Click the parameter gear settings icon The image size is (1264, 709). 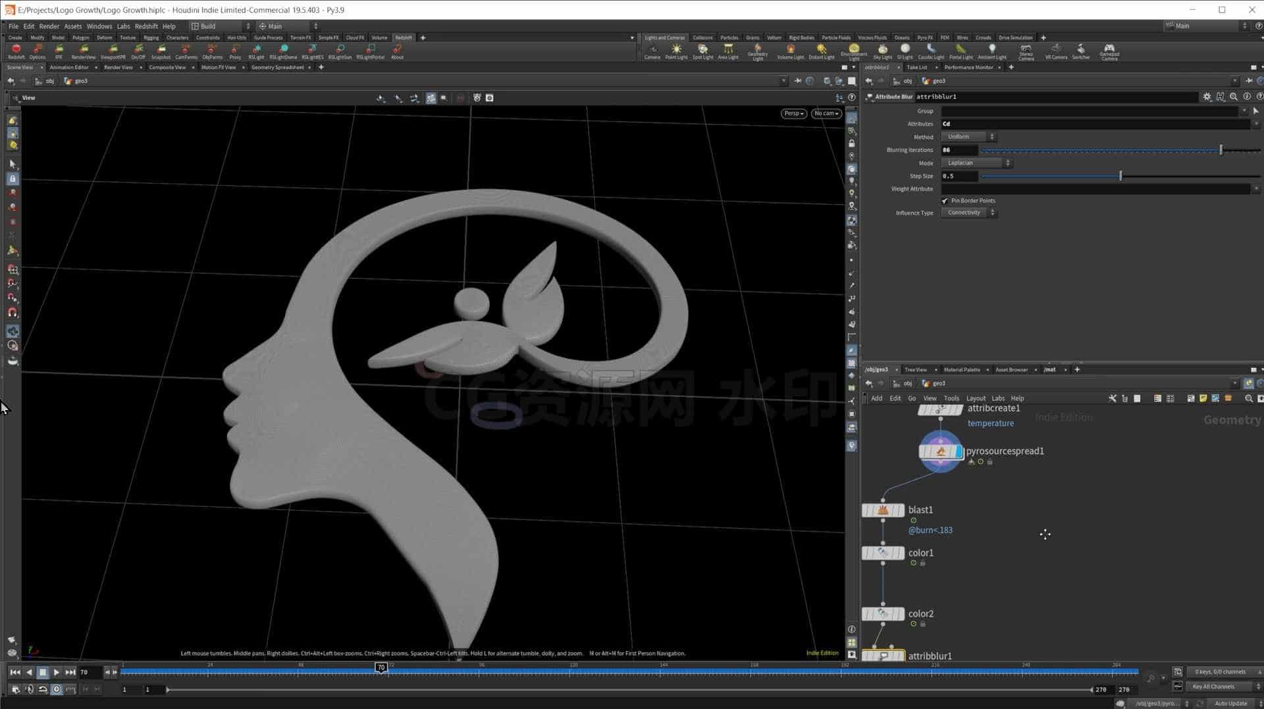[x=1207, y=97]
